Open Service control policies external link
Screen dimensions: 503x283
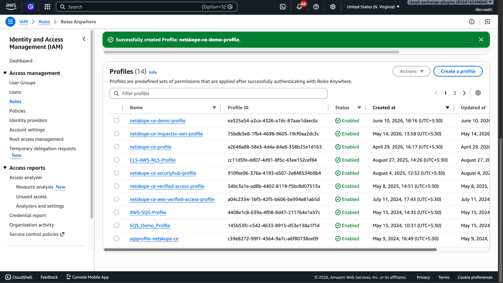(37, 234)
